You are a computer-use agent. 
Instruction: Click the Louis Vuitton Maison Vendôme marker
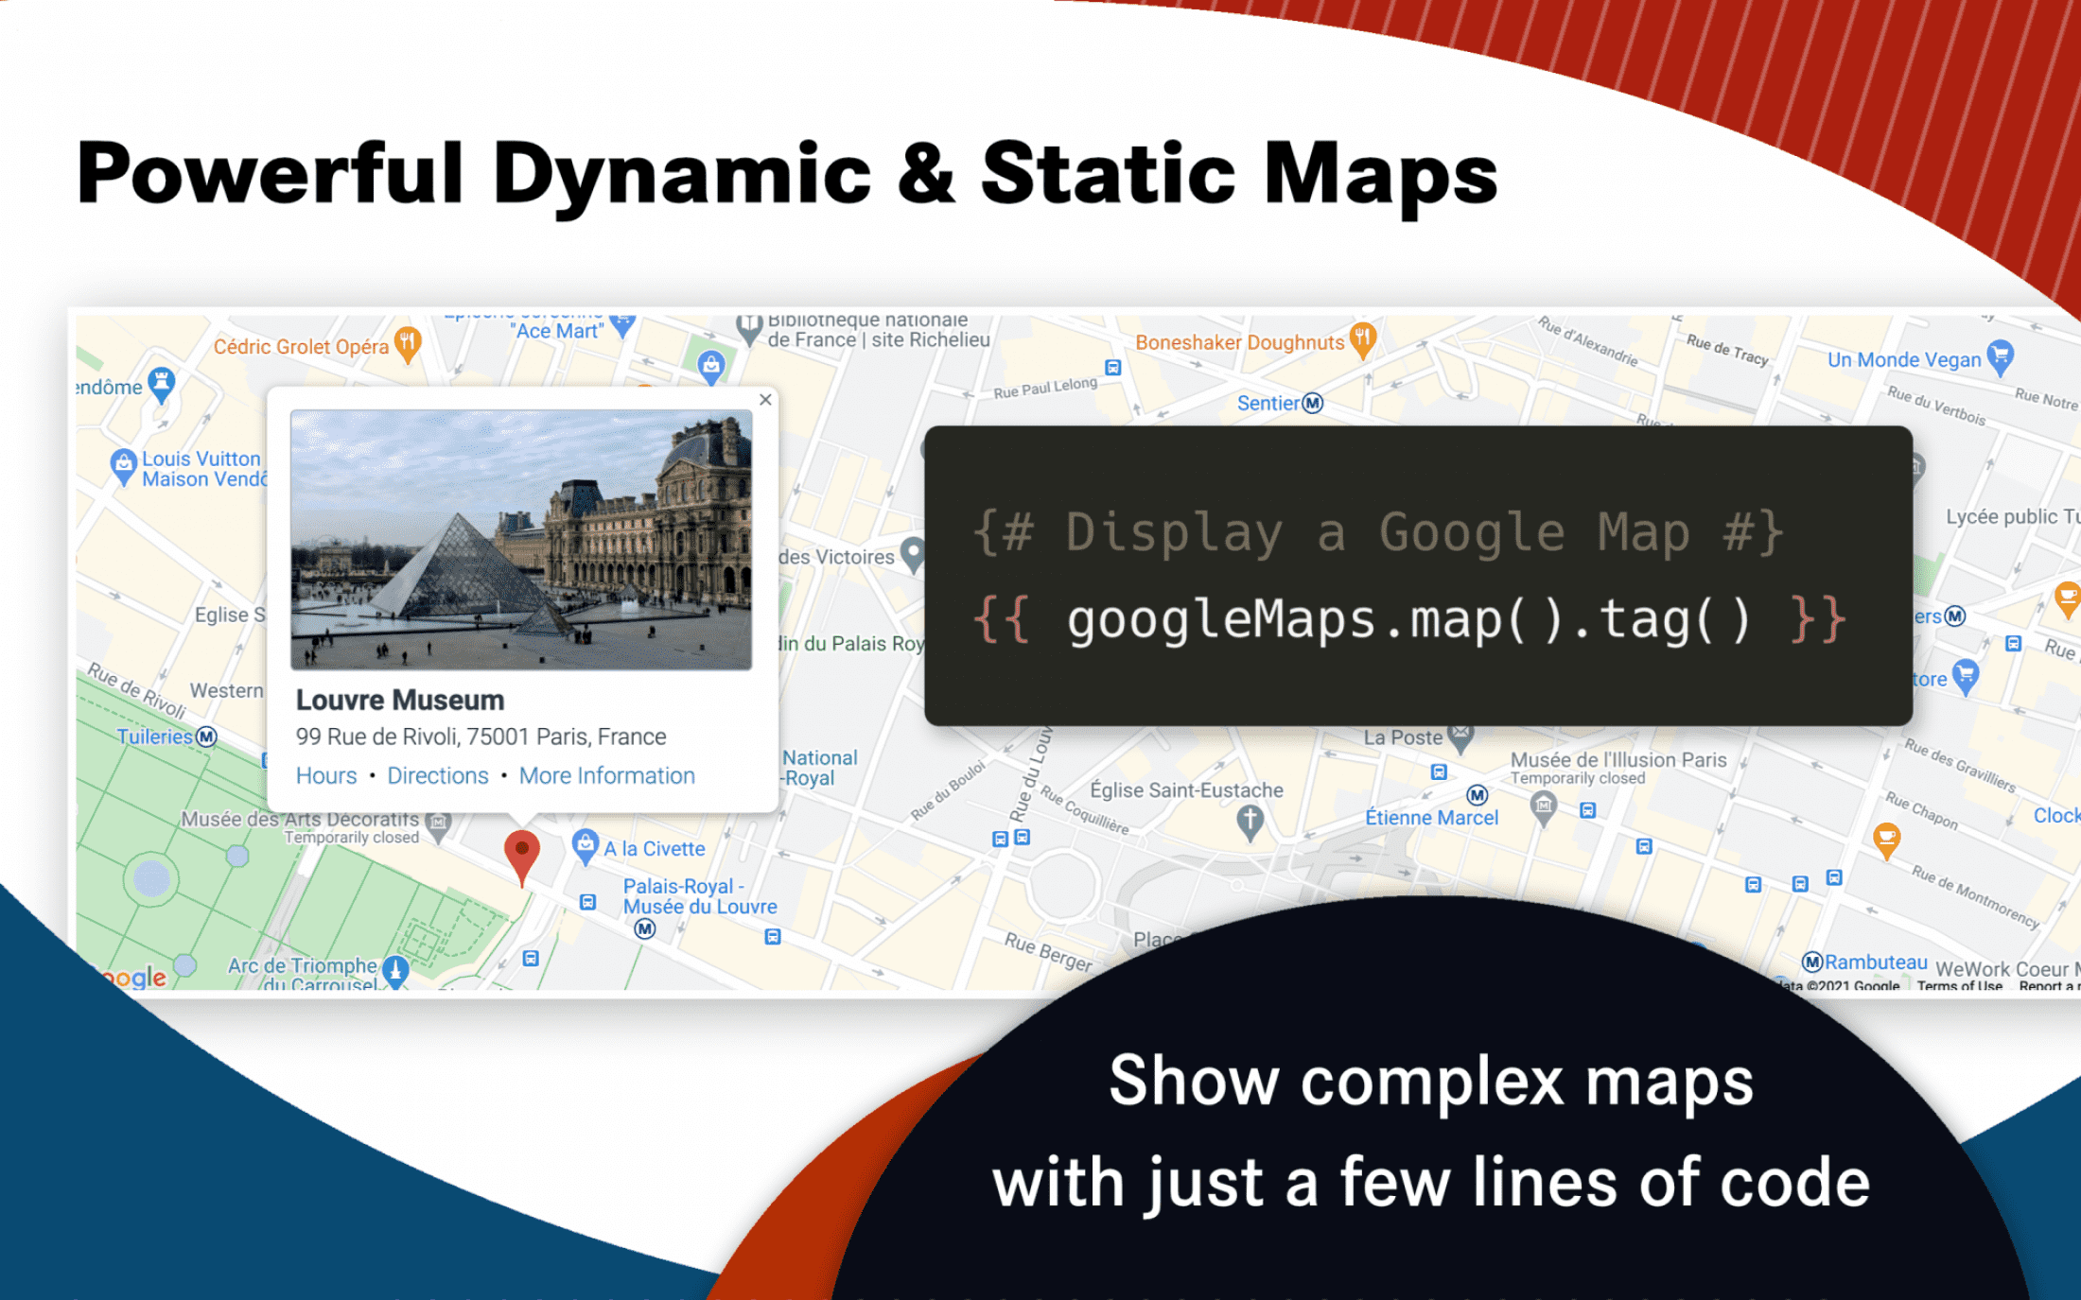[124, 467]
